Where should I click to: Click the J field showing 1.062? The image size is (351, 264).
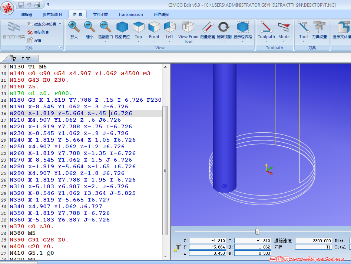pos(253,247)
